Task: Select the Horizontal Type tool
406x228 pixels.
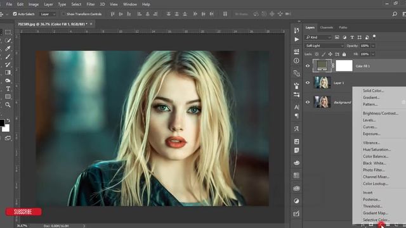Action: (x=8, y=89)
